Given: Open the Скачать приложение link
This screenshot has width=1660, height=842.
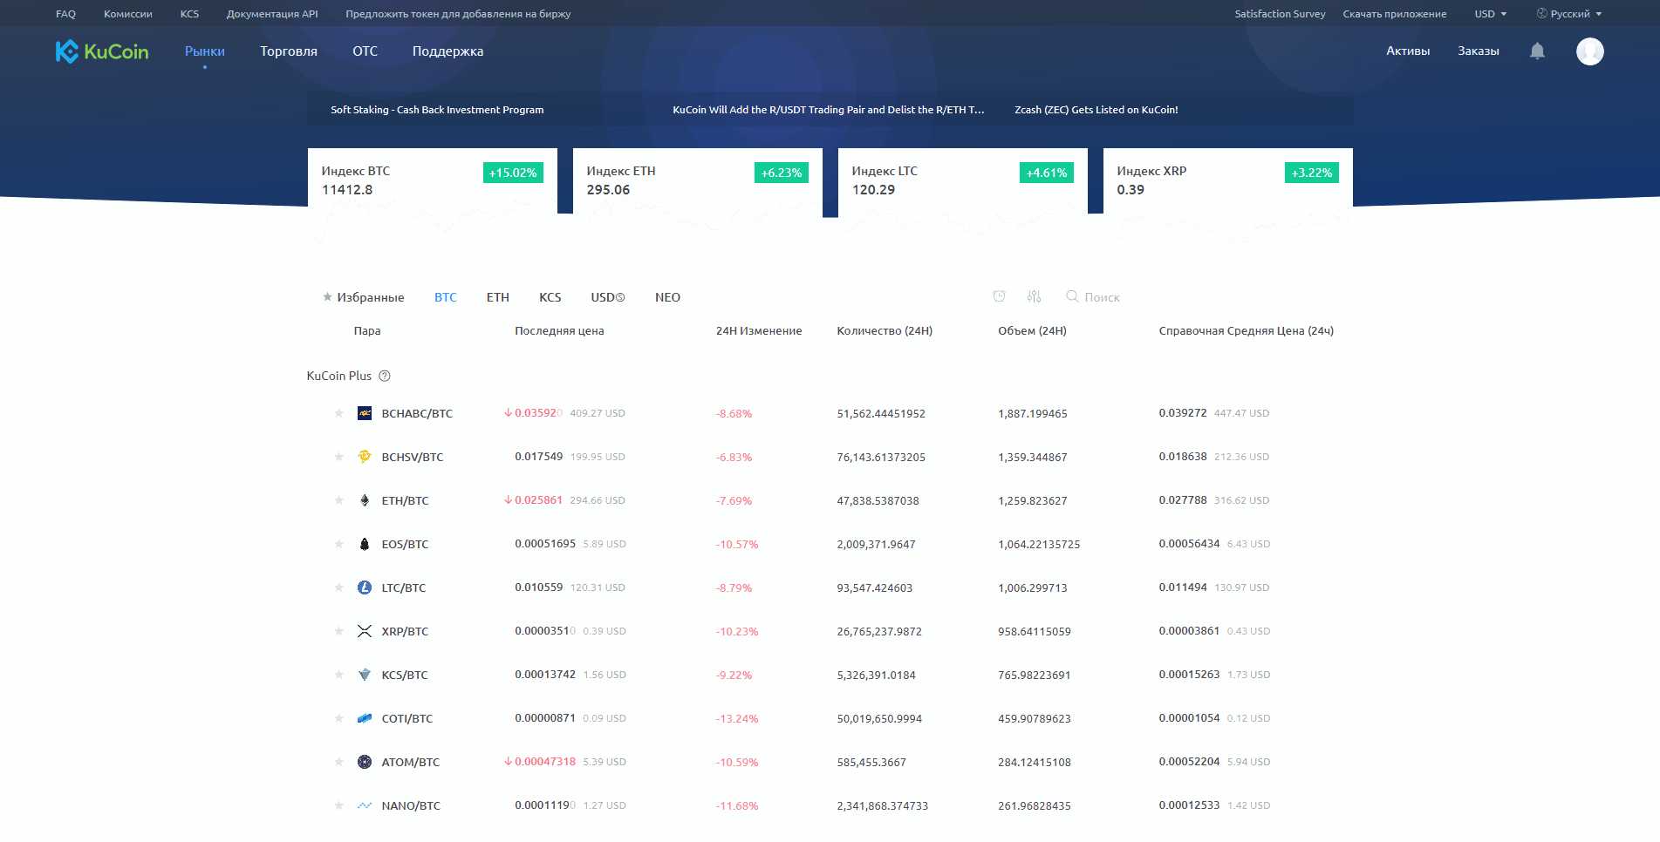Looking at the screenshot, I should [x=1394, y=14].
